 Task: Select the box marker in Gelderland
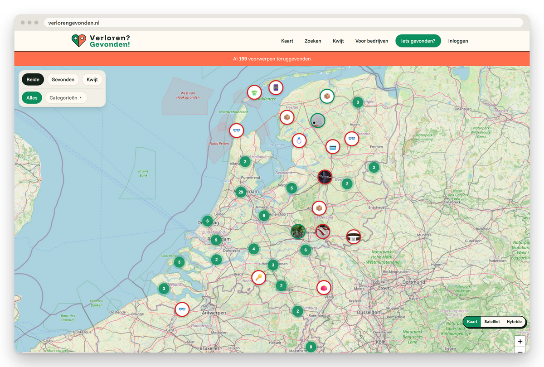click(x=319, y=208)
